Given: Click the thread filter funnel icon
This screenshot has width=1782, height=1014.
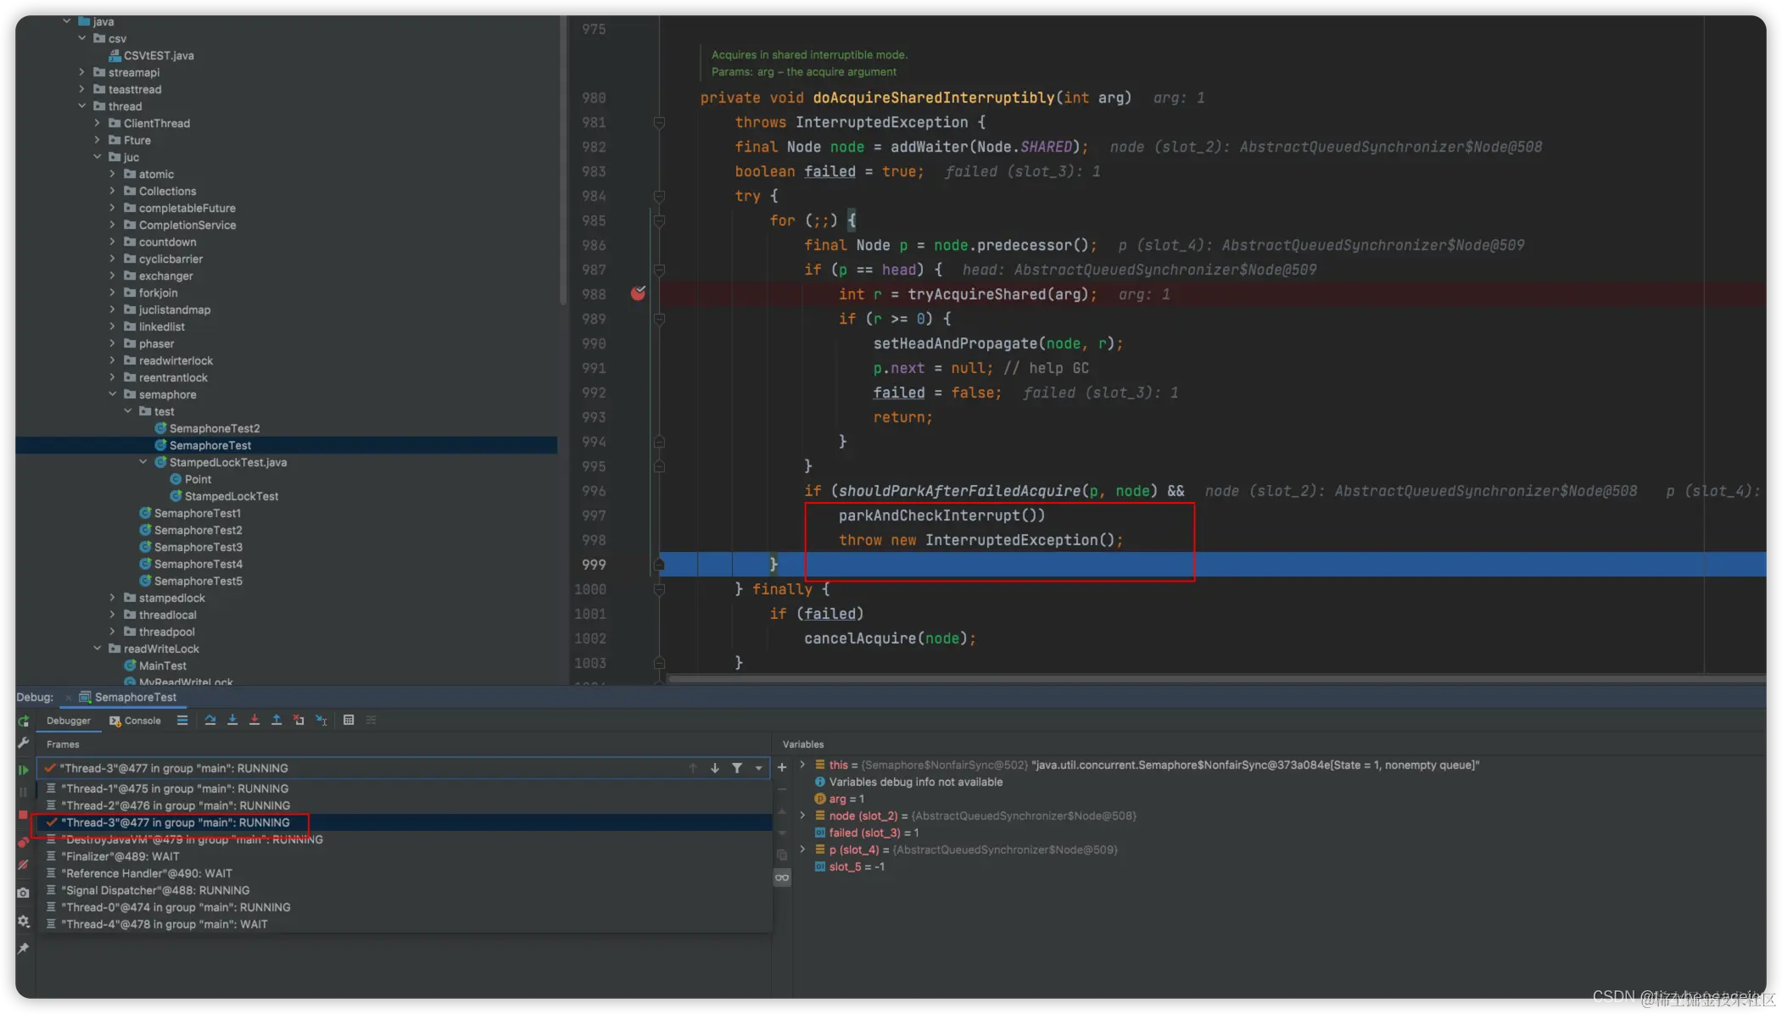Looking at the screenshot, I should point(737,768).
